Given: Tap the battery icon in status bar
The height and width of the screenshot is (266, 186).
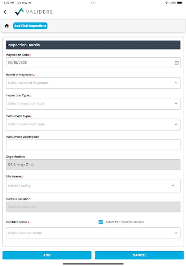Looking at the screenshot, I should point(180,3).
